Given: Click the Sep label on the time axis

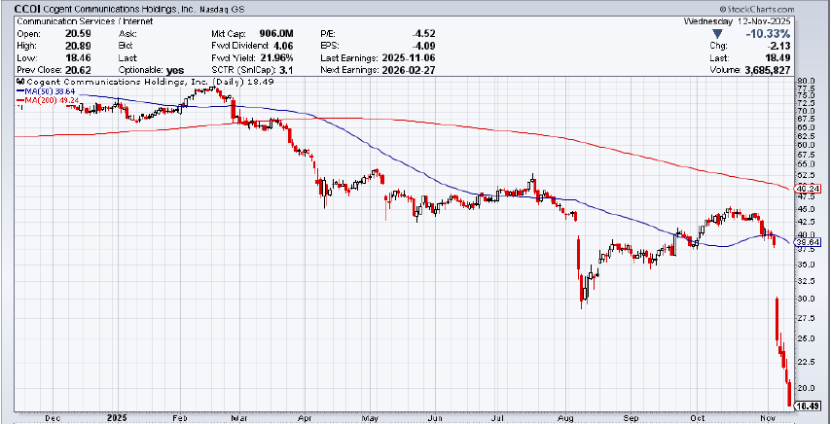Looking at the screenshot, I should (x=630, y=417).
